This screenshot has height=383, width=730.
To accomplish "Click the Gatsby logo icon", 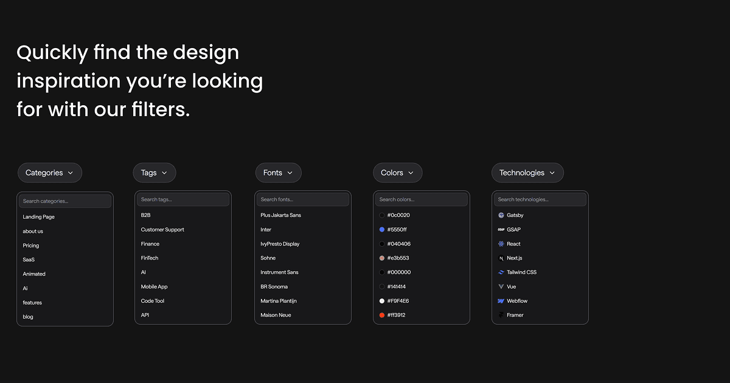I will tap(501, 215).
